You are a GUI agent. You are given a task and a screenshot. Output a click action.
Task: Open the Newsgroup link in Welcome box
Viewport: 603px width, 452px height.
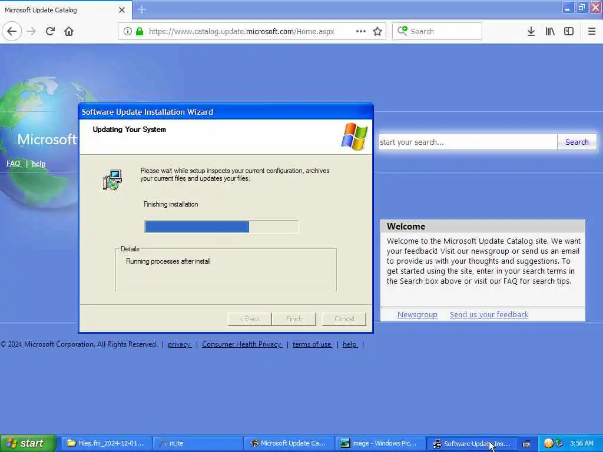(x=418, y=315)
